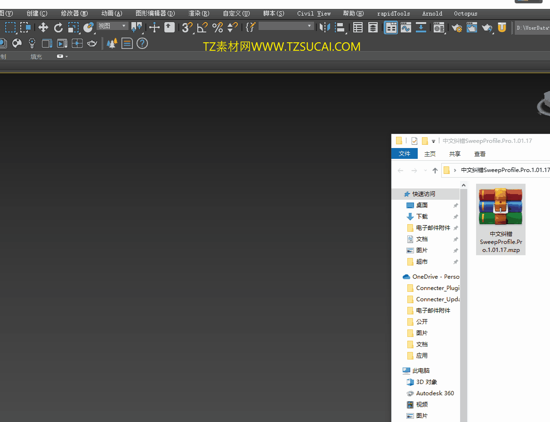The width and height of the screenshot is (550, 422).
Task: Select the SweepProfile.Pro.1.01.17.mzp file
Action: [501, 219]
